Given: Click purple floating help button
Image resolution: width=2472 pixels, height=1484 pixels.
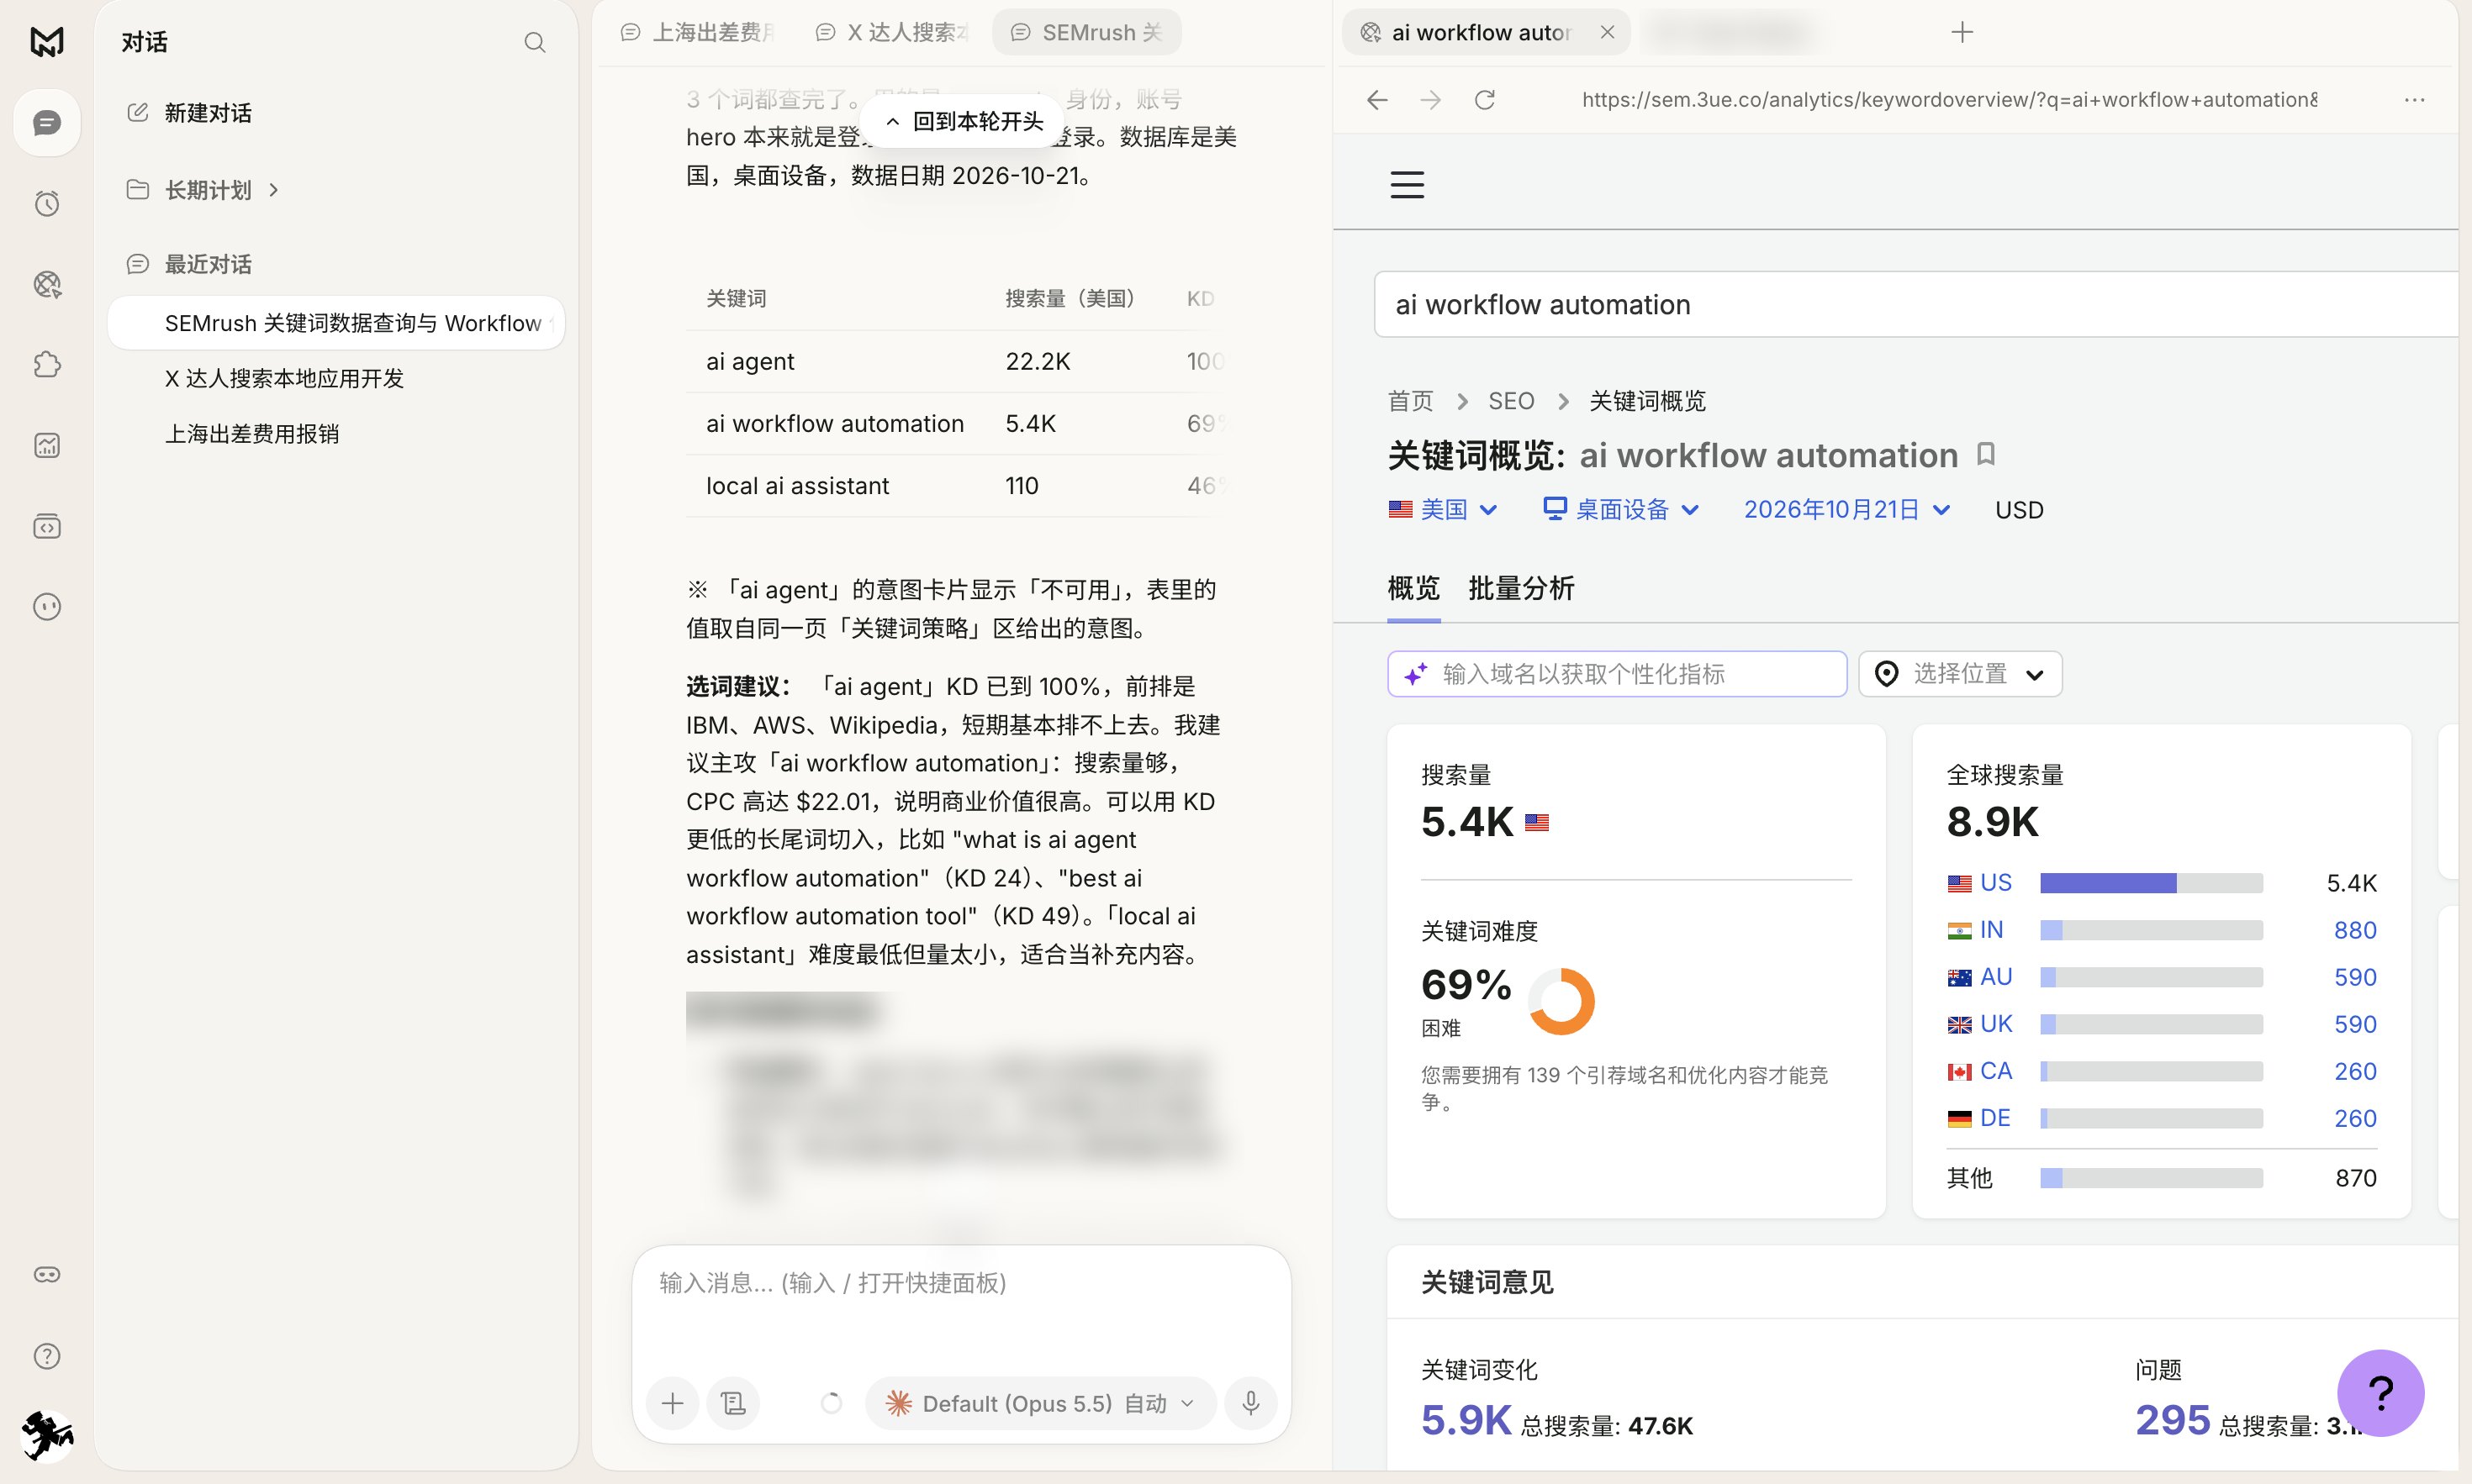Looking at the screenshot, I should coord(2380,1392).
